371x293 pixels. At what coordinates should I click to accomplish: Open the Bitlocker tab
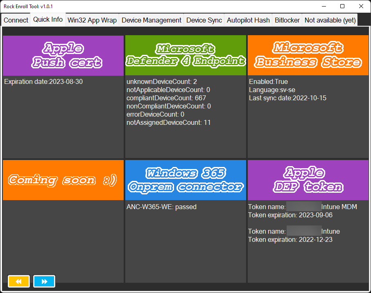tap(287, 20)
